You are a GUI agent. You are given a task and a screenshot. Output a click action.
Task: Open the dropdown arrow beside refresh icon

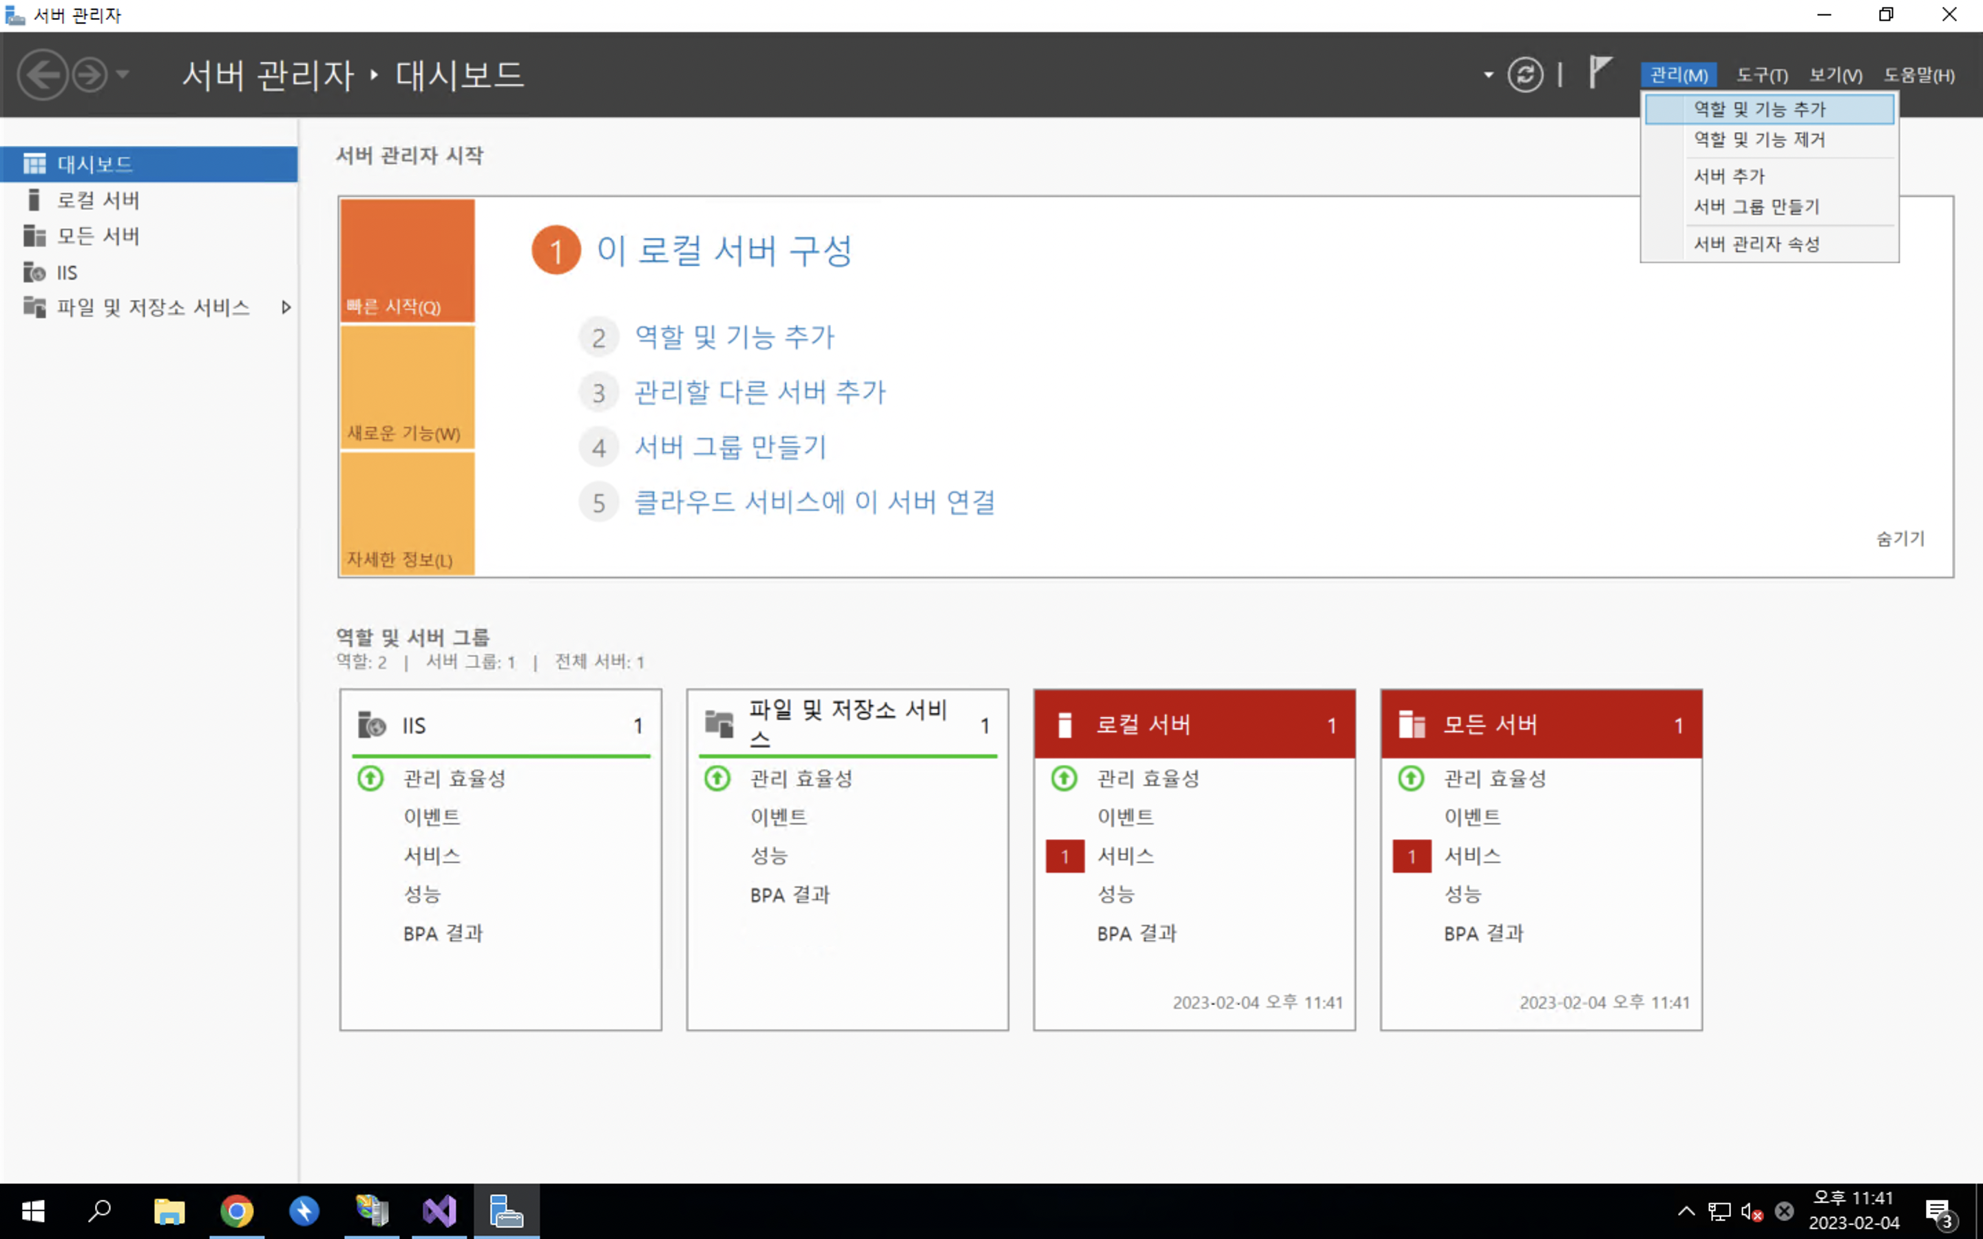(x=1488, y=76)
